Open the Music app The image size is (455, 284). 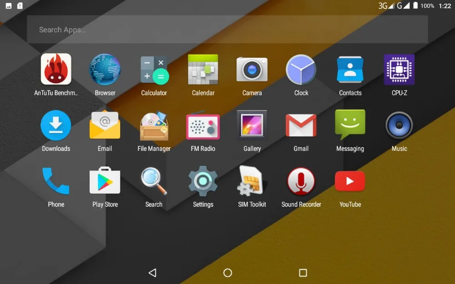(399, 125)
